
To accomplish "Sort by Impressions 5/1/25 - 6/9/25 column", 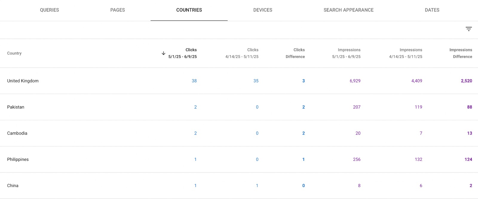I will tap(346, 53).
